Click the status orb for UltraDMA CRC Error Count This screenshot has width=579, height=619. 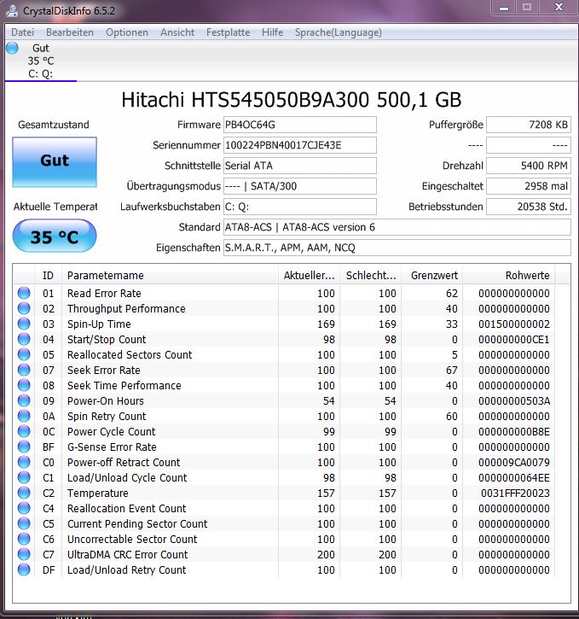24,554
